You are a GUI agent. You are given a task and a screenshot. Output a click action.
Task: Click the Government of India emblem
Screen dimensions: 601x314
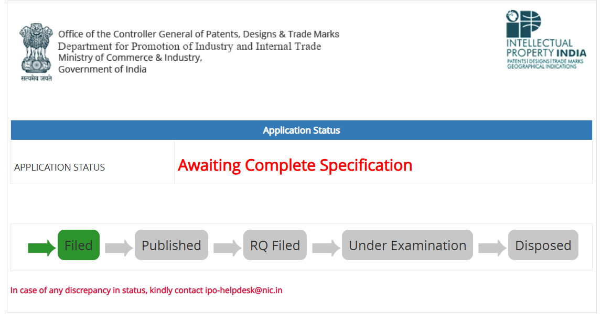36,51
